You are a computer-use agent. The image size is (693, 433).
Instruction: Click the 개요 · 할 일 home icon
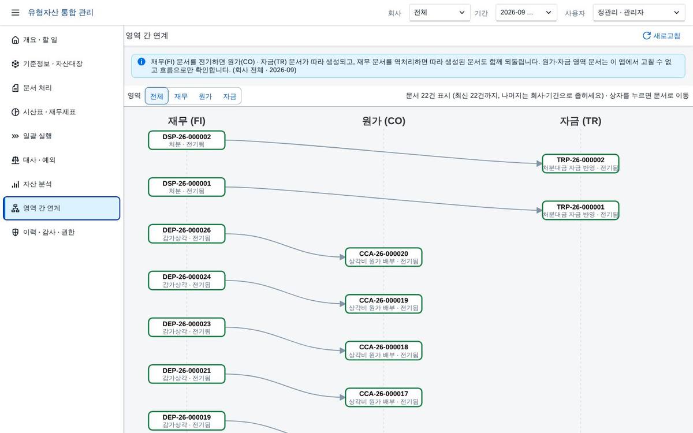(x=15, y=40)
